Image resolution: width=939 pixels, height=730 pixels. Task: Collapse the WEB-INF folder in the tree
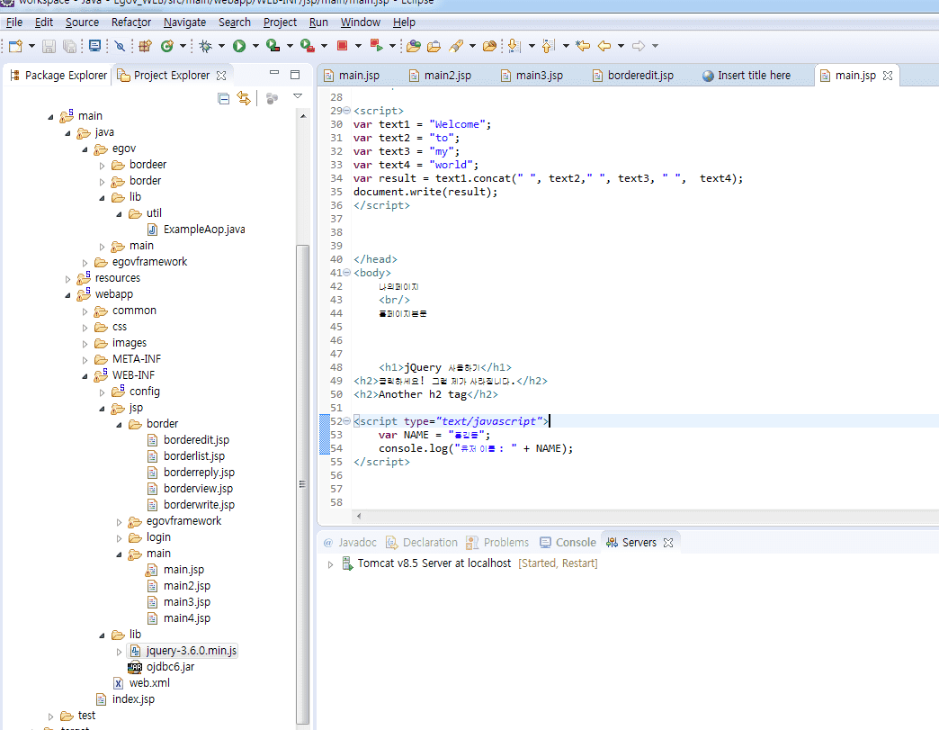click(x=85, y=375)
